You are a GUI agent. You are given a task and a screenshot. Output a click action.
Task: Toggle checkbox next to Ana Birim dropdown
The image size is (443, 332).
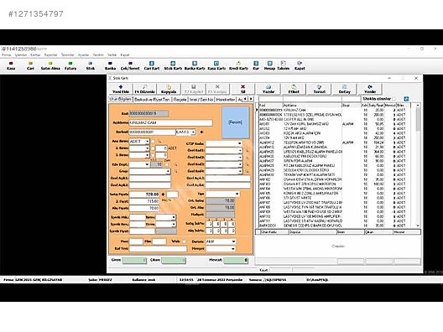pyautogui.click(x=153, y=141)
